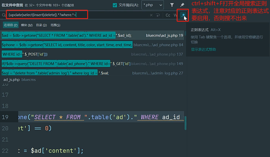270x157 pixels.
Task: Open the *.php file mask dropdown
Action: (153, 5)
